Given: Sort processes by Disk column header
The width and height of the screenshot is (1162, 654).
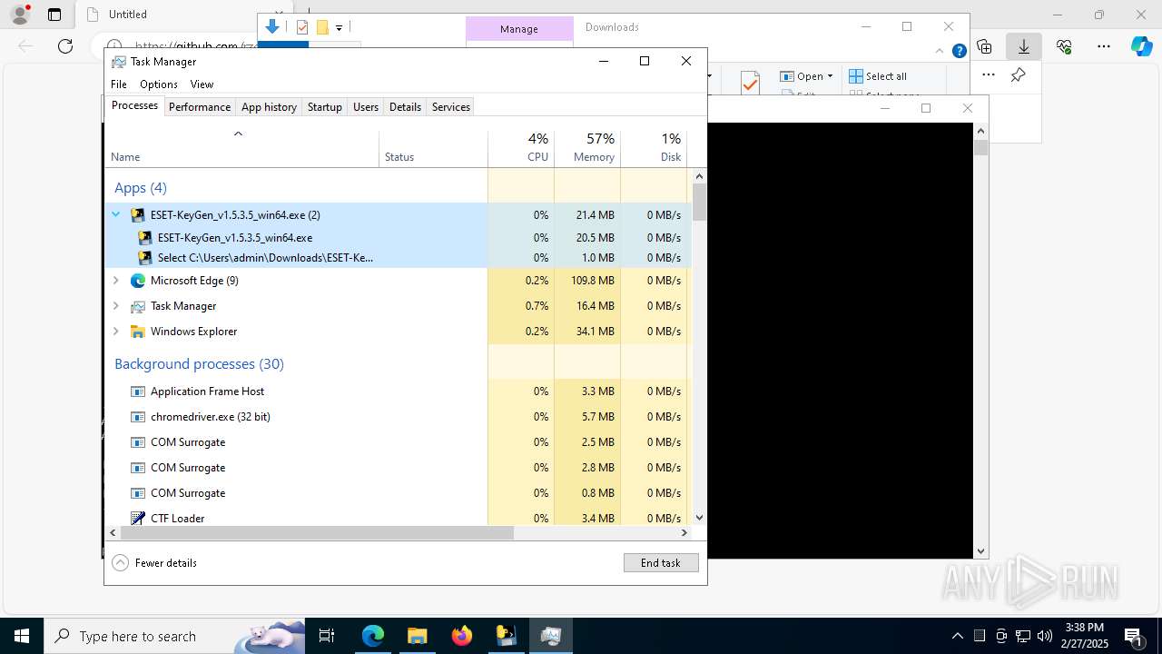Looking at the screenshot, I should (x=654, y=148).
